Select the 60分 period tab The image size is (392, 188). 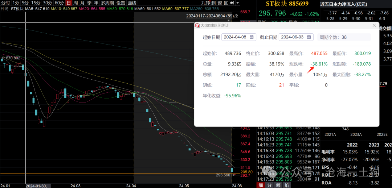[x=59, y=3]
